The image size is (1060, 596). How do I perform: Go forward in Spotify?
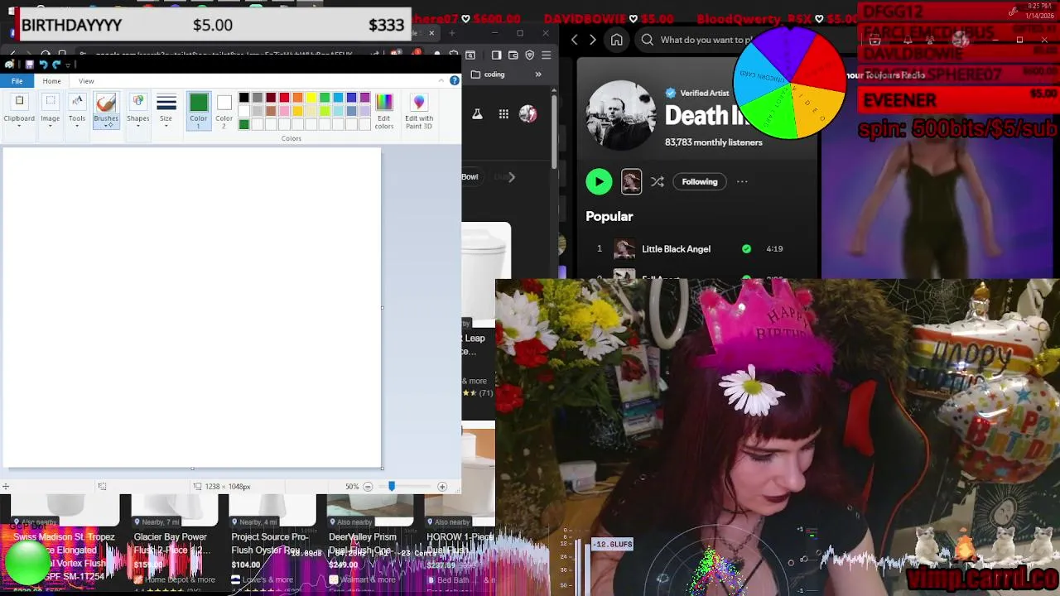coord(593,40)
